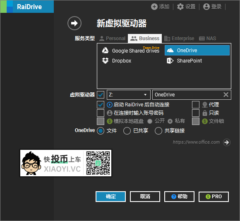This screenshot has height=221, width=240.
Task: Confirm with the 确定 button
Action: click(110, 197)
